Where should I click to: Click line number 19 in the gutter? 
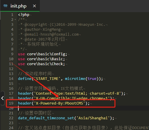click(x=11, y=103)
